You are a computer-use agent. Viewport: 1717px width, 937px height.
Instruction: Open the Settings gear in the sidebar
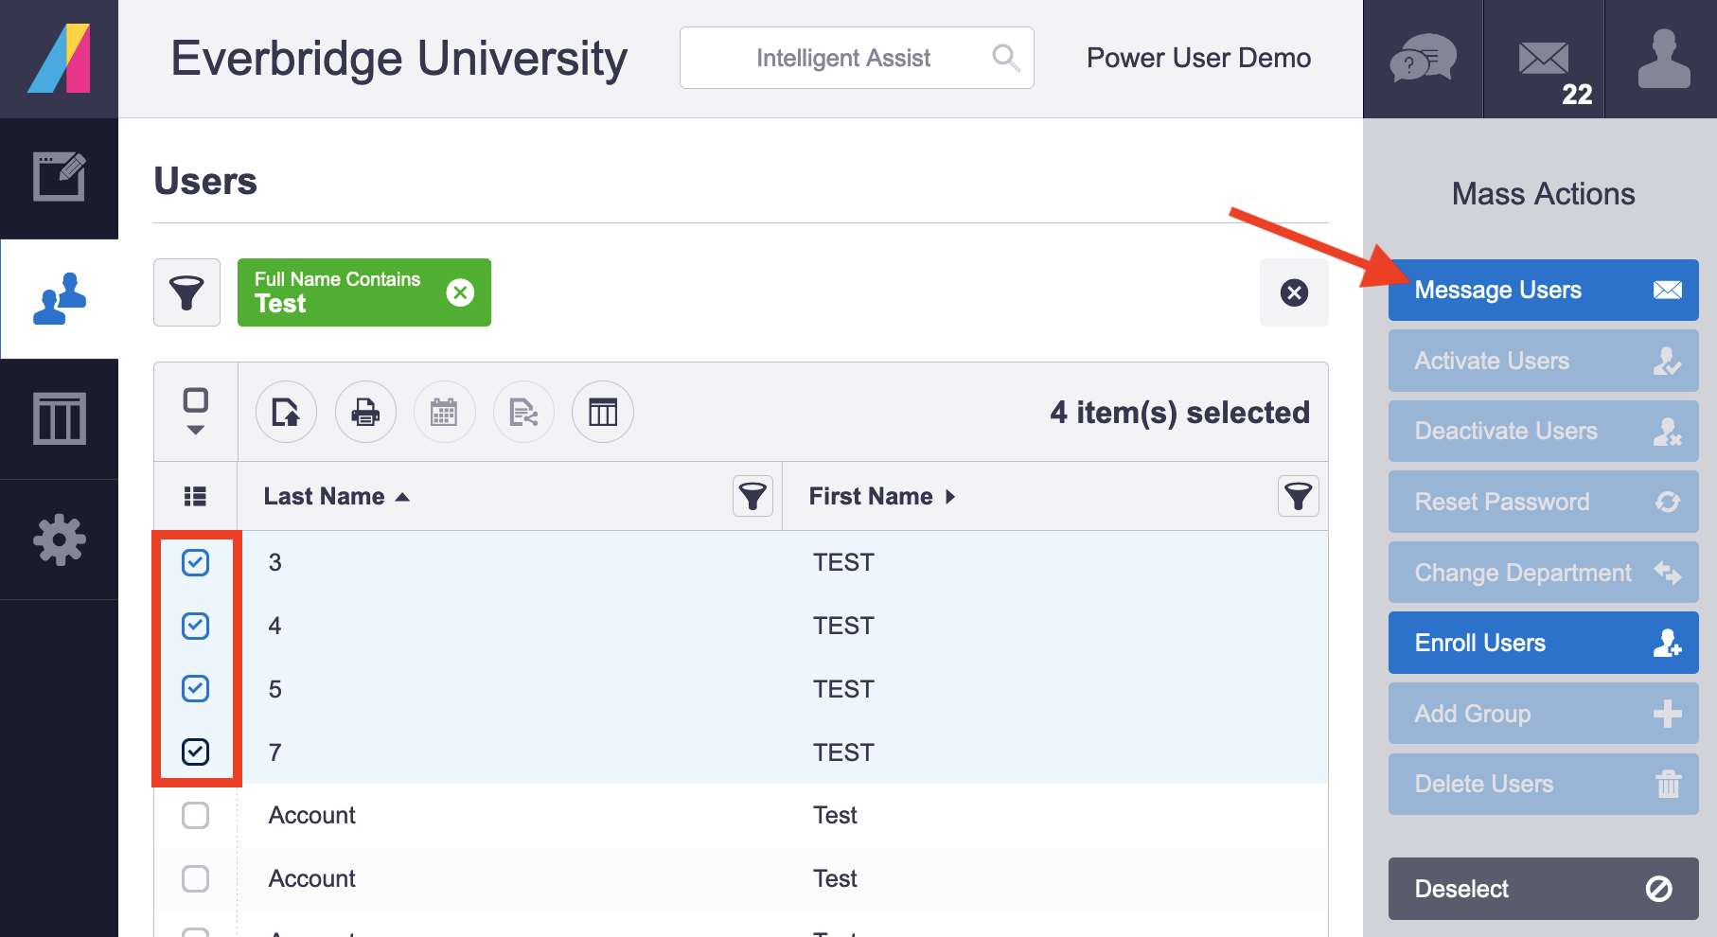pyautogui.click(x=59, y=539)
